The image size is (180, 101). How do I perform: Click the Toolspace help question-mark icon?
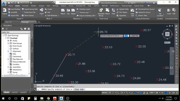tap(29, 29)
